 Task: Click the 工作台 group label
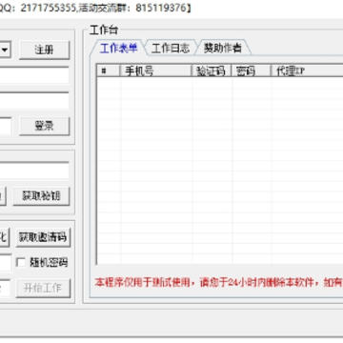tap(104, 30)
